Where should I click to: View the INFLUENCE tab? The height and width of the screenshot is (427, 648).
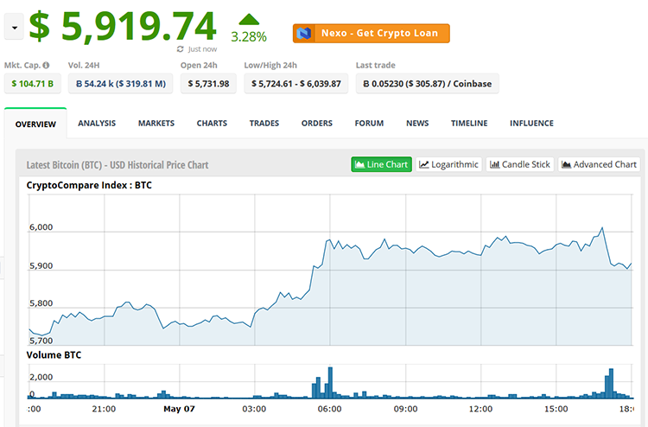(531, 124)
